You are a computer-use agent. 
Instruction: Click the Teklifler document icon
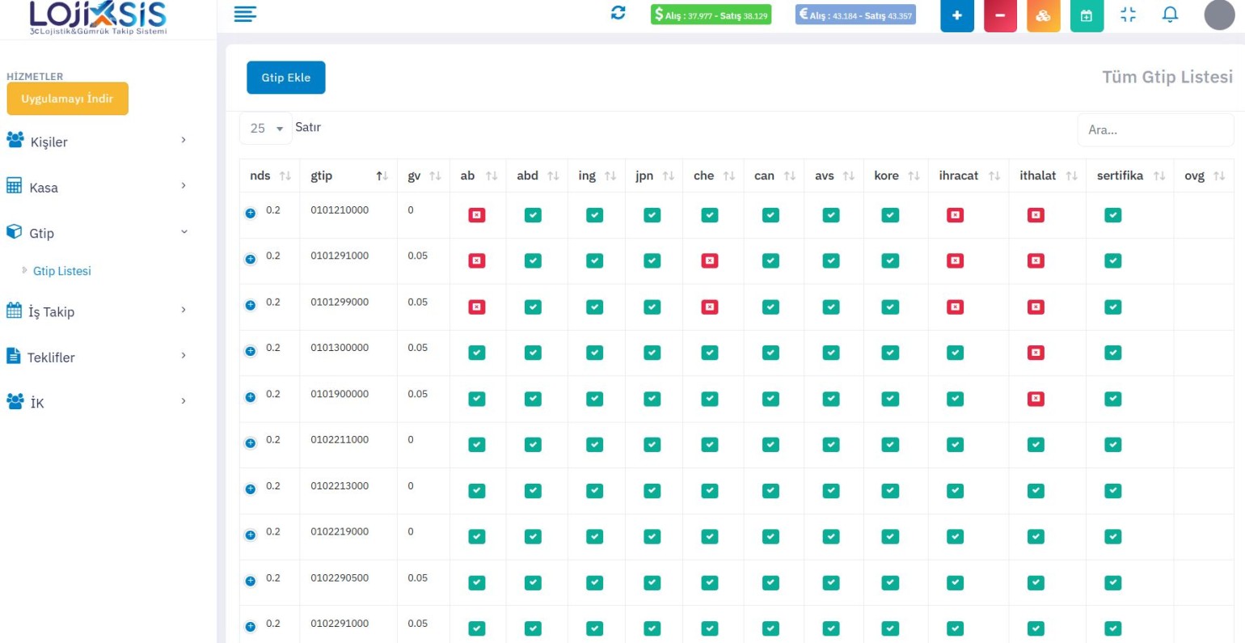pos(13,355)
